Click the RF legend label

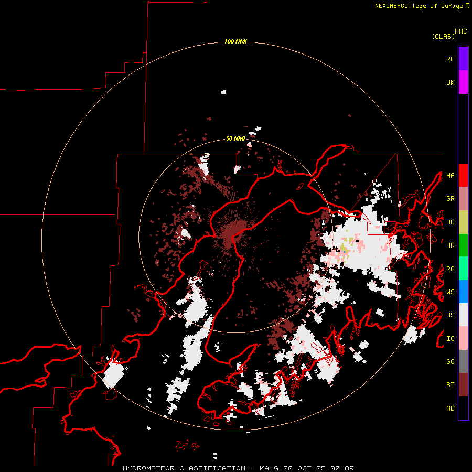pos(450,59)
